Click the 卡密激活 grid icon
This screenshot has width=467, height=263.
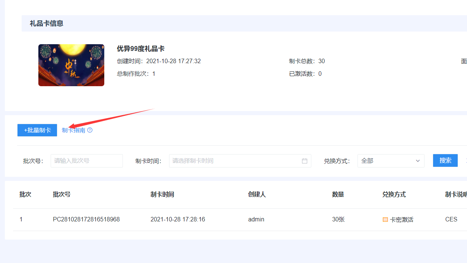[x=385, y=220]
